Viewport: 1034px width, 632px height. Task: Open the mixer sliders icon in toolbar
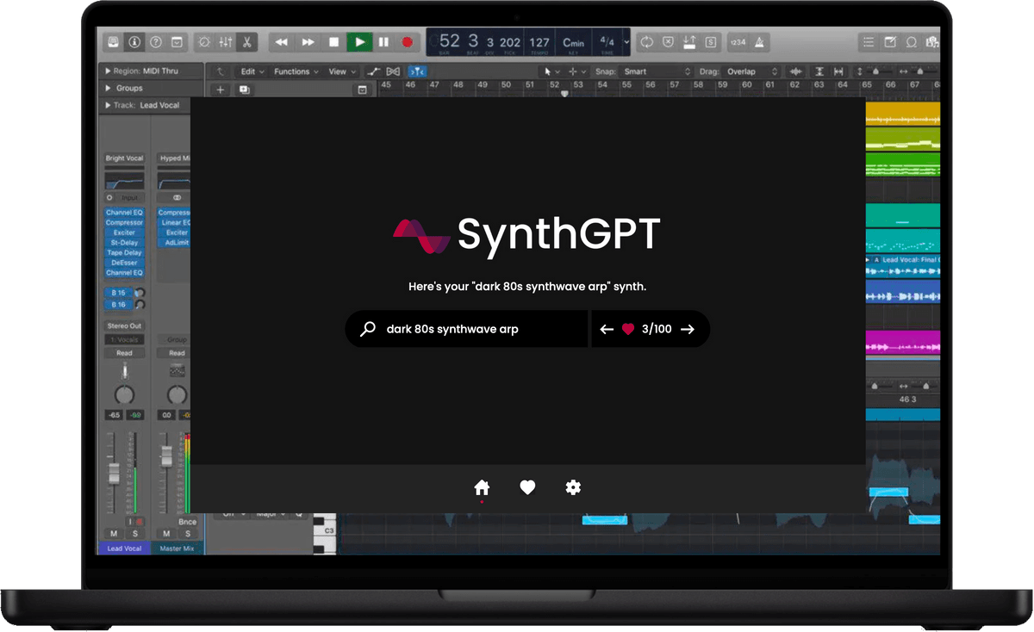[225, 42]
